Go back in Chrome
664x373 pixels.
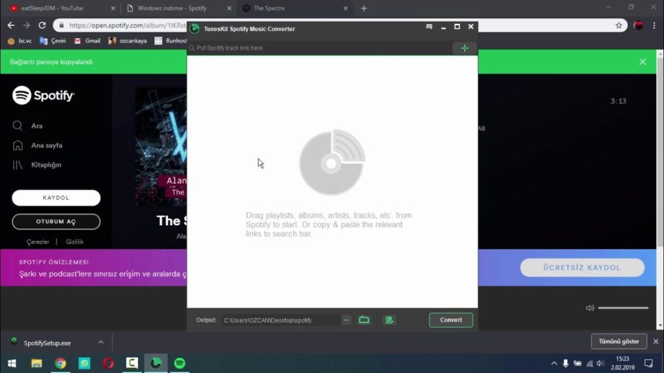pyautogui.click(x=11, y=25)
